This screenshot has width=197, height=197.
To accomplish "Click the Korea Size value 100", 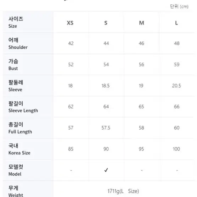I will tap(176, 149).
